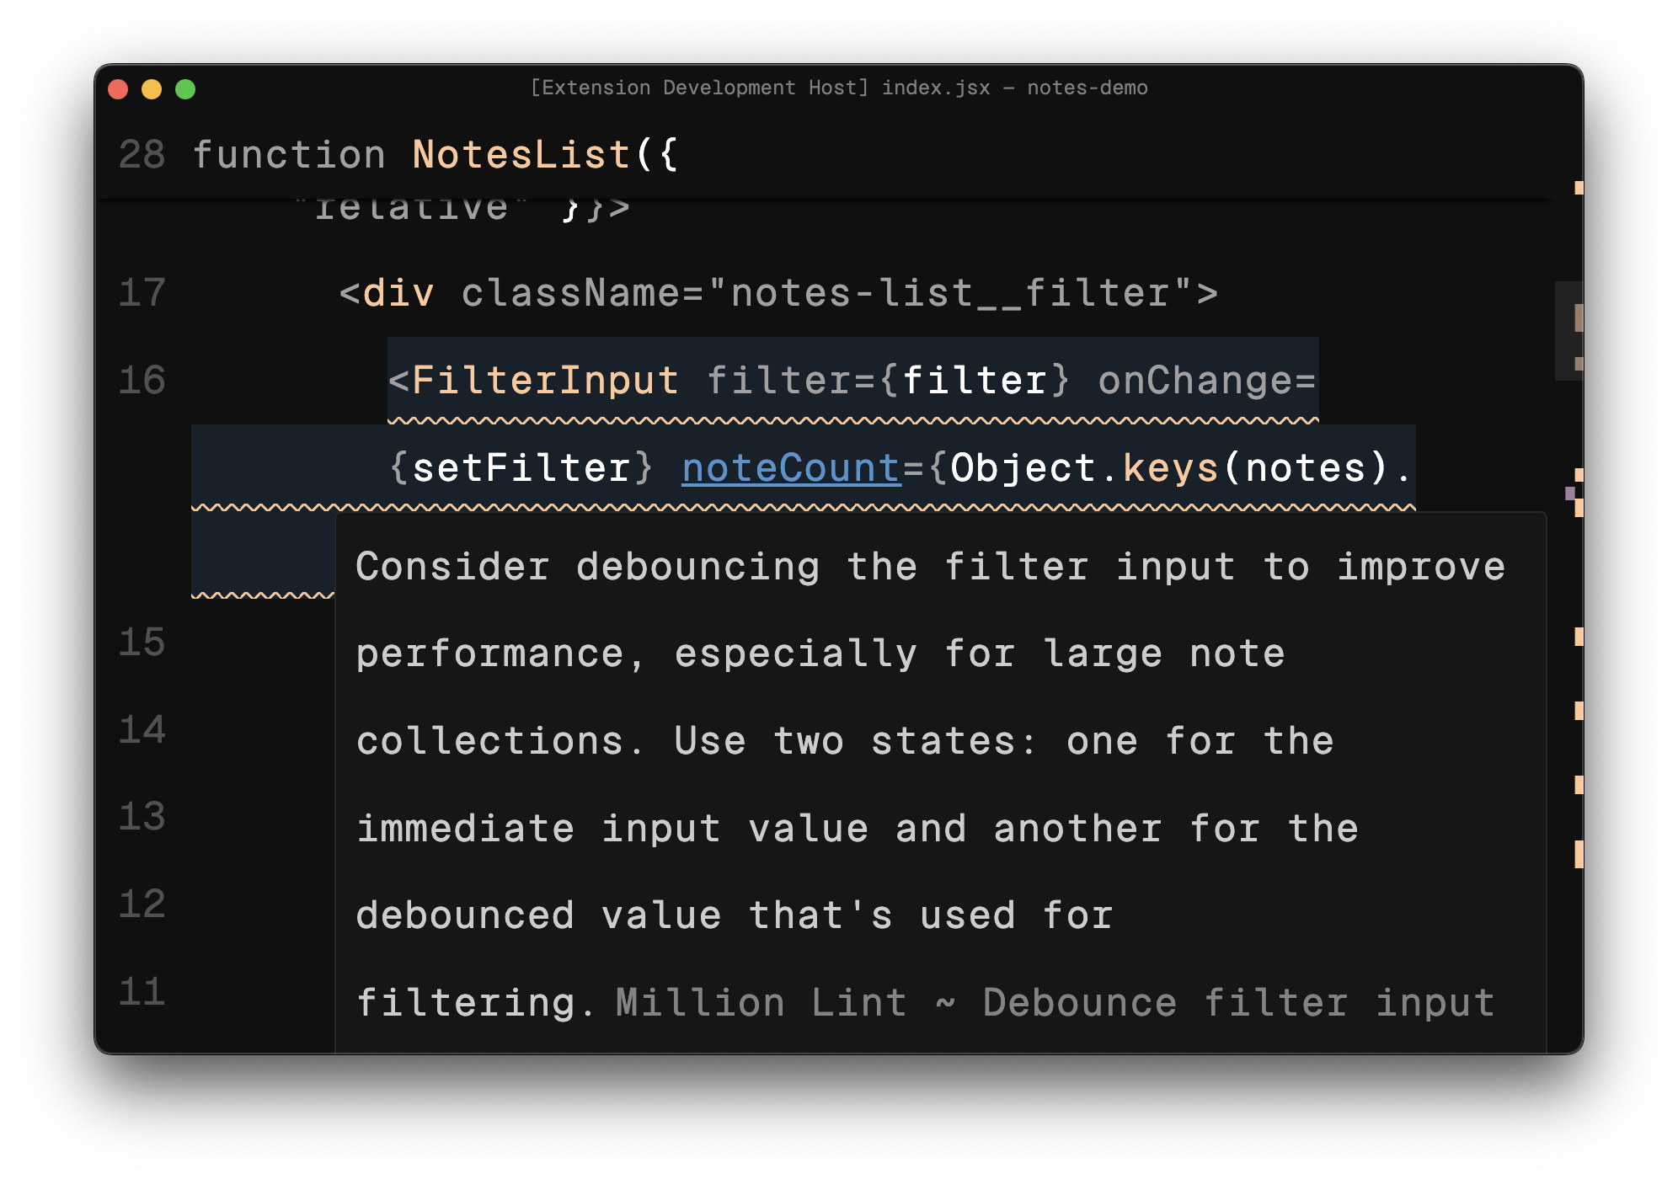The height and width of the screenshot is (1179, 1678).
Task: Click the onChange attribute of FilterInput
Action: click(1196, 381)
